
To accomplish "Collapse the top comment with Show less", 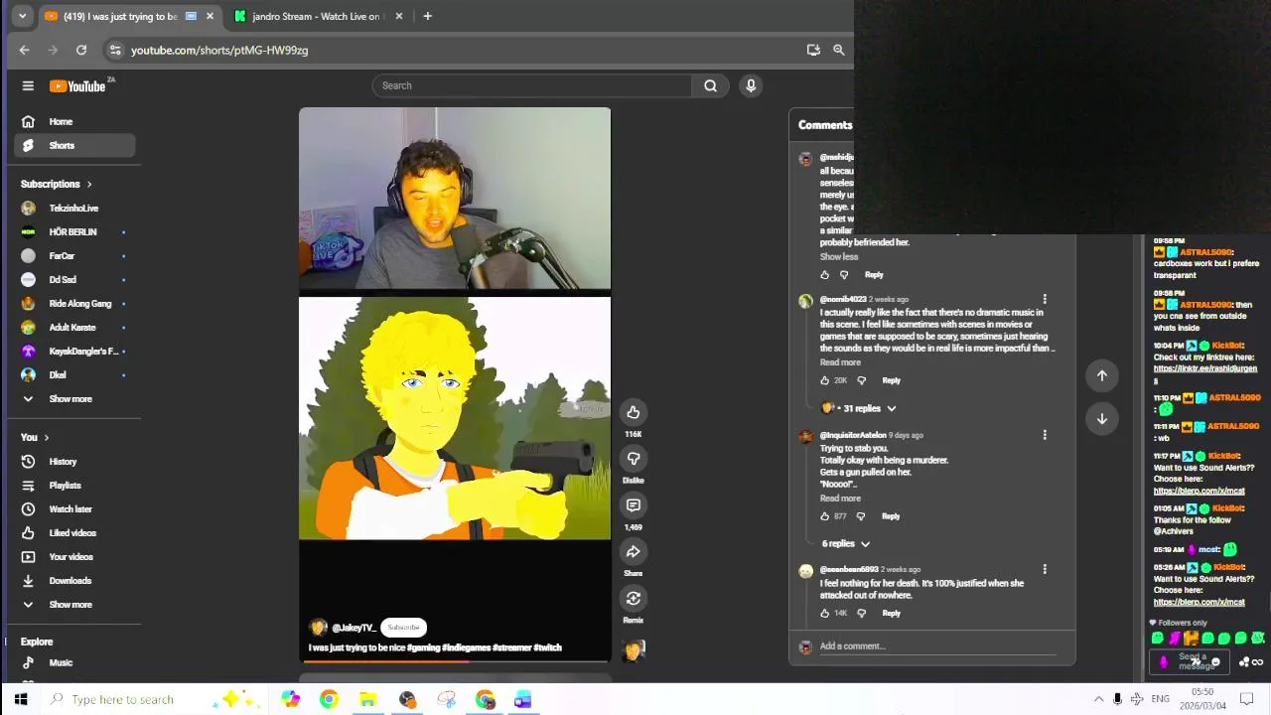I will click(839, 257).
